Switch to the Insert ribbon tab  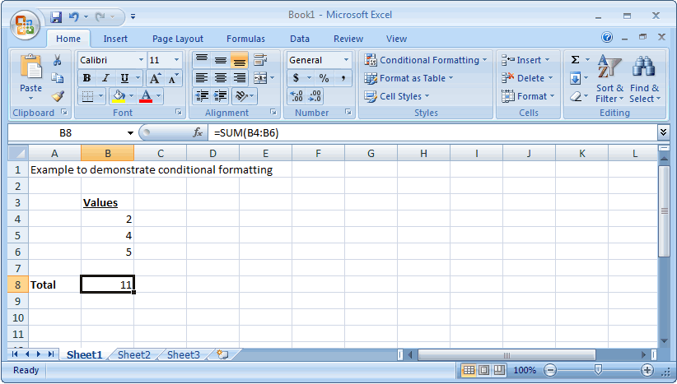pyautogui.click(x=115, y=39)
